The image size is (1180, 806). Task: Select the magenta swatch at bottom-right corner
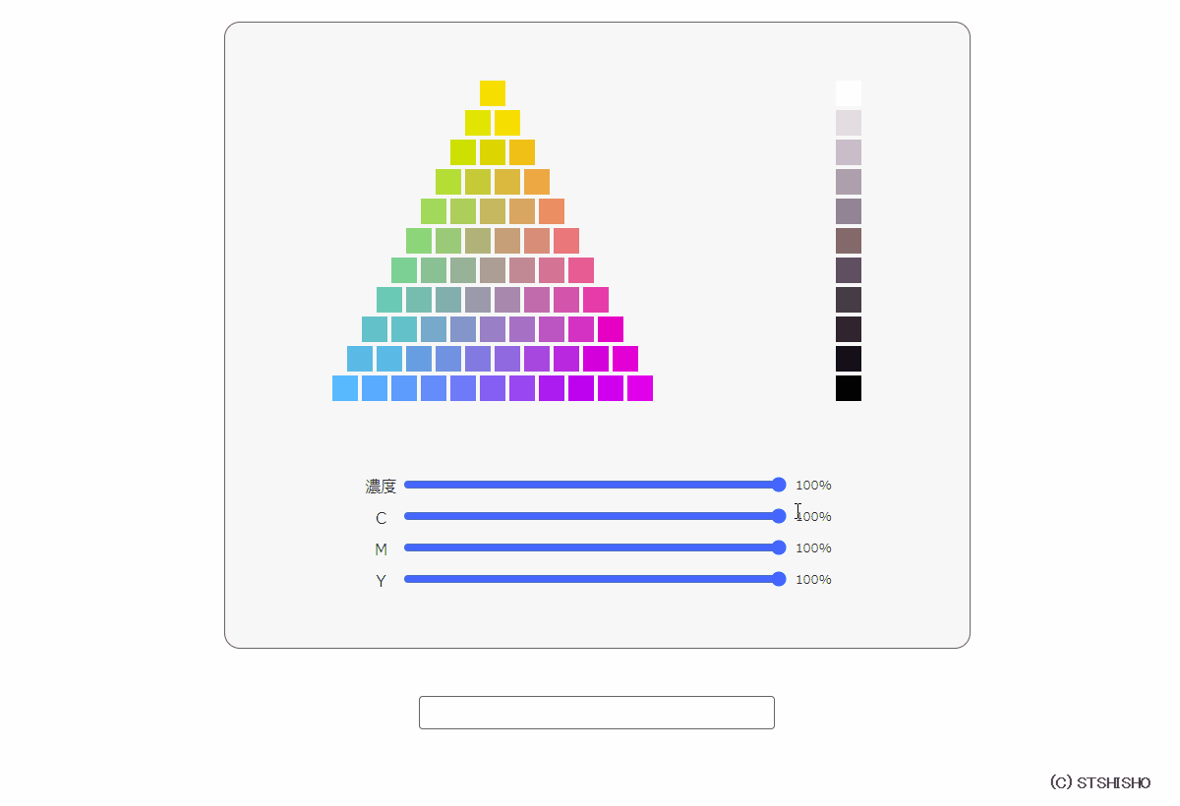[x=640, y=388]
